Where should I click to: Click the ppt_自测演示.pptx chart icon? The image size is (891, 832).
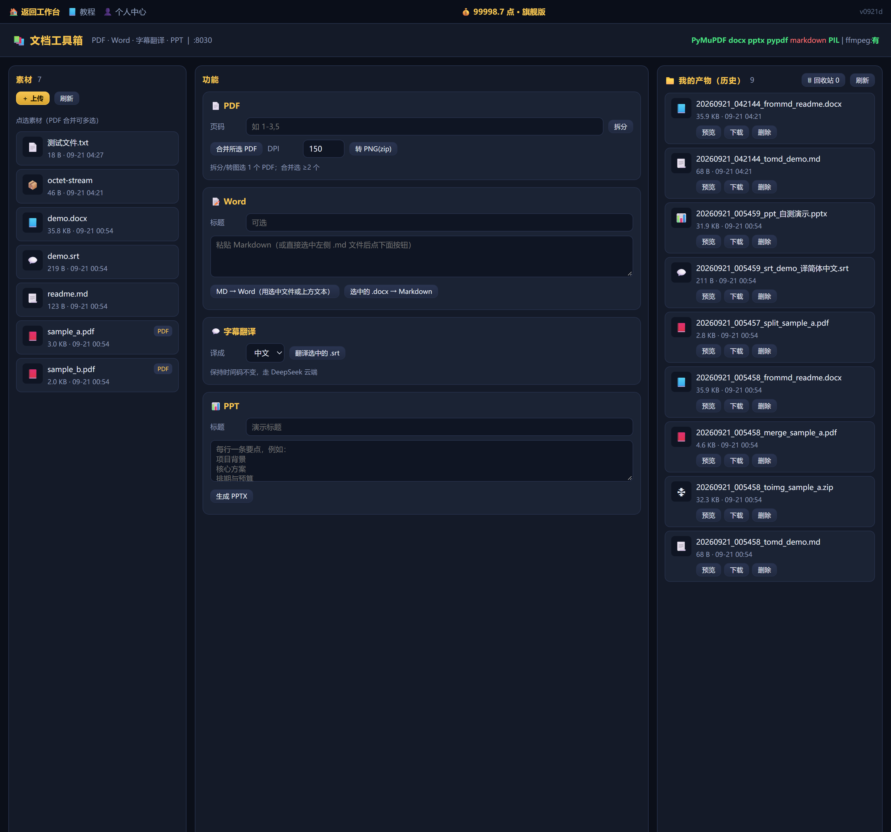coord(681,218)
